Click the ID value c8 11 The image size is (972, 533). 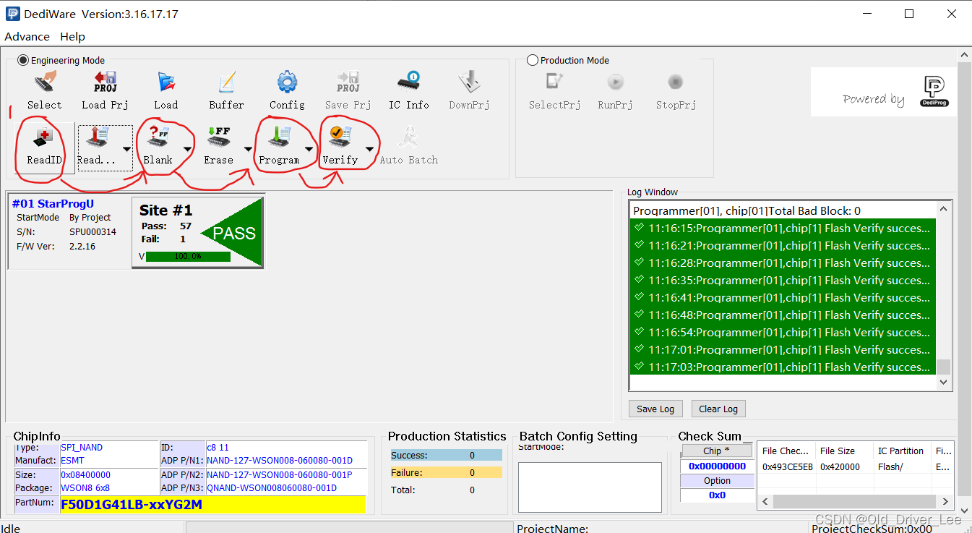click(x=218, y=448)
